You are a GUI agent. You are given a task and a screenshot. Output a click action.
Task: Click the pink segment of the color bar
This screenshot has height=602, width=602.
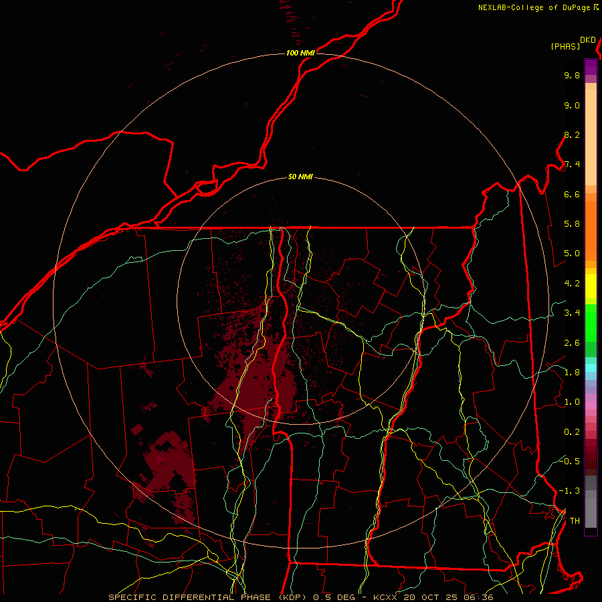[x=591, y=405]
